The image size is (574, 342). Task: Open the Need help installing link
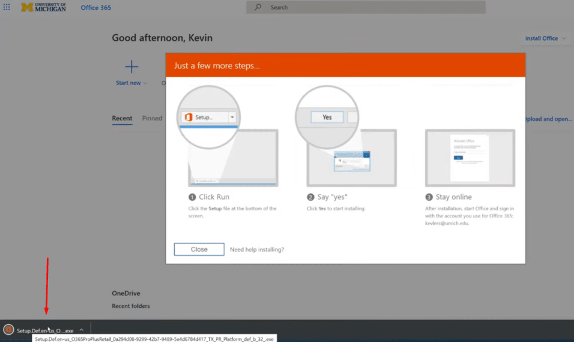257,250
